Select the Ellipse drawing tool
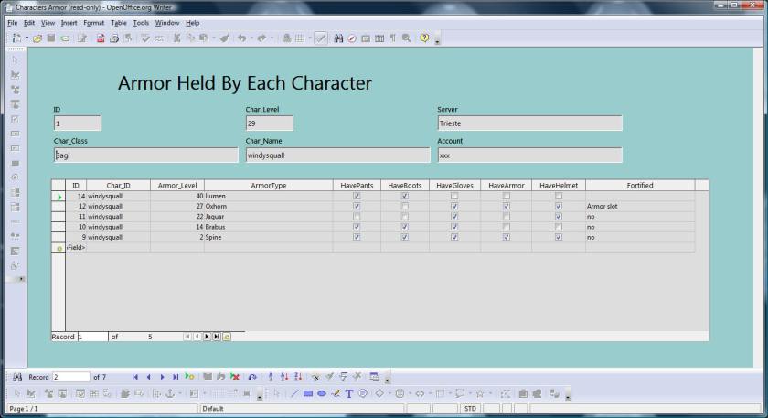Image resolution: width=768 pixels, height=418 pixels. pyautogui.click(x=322, y=393)
